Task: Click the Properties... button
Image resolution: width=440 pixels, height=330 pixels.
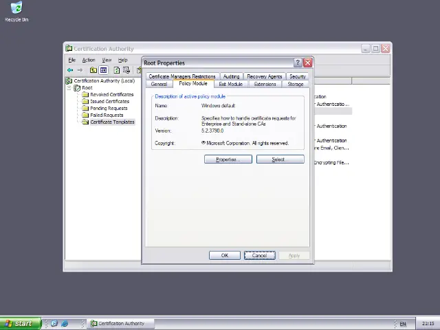Action: click(228, 159)
